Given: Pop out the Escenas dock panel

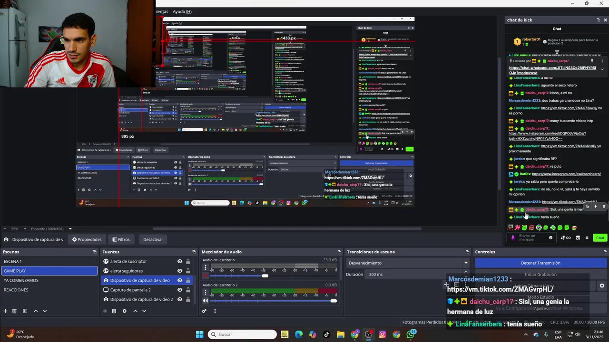Looking at the screenshot, I should pos(95,252).
